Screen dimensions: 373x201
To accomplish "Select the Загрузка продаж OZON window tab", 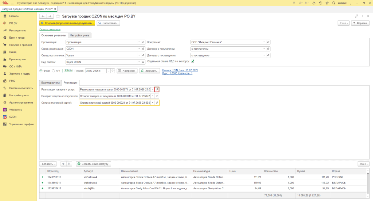I will point(27,9).
